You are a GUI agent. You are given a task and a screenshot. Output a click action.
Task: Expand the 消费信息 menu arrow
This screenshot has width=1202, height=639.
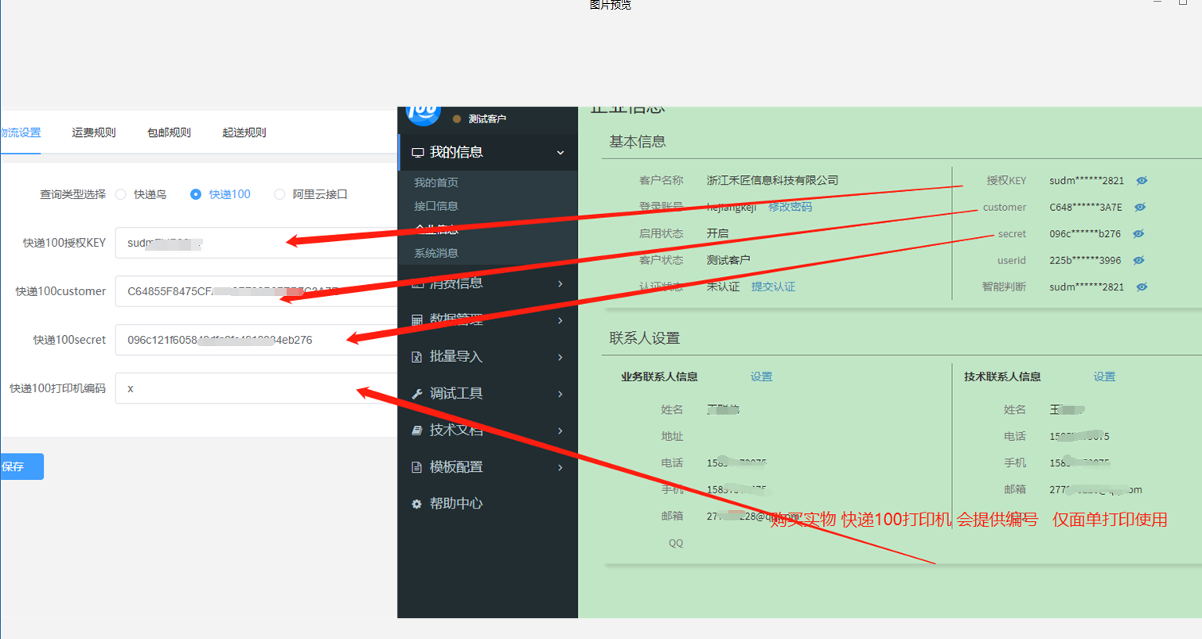coord(560,283)
